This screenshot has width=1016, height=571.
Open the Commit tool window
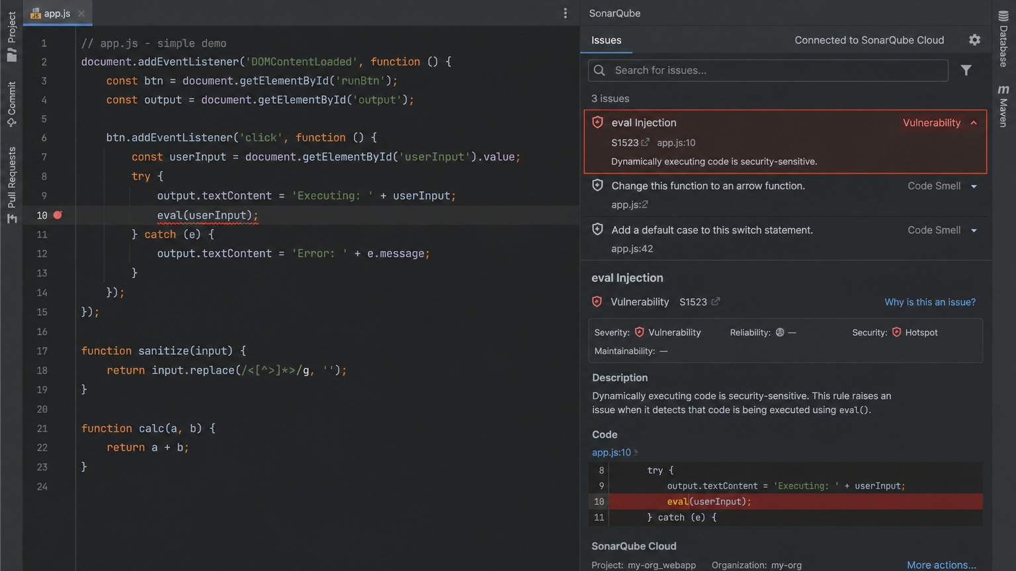pyautogui.click(x=11, y=104)
